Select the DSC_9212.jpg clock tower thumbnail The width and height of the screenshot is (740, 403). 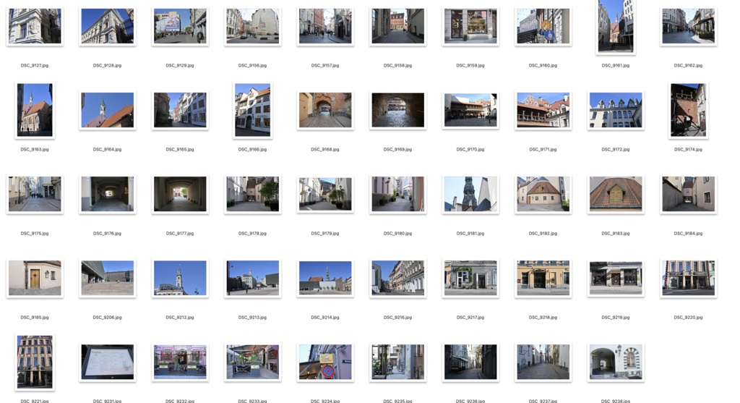point(180,279)
